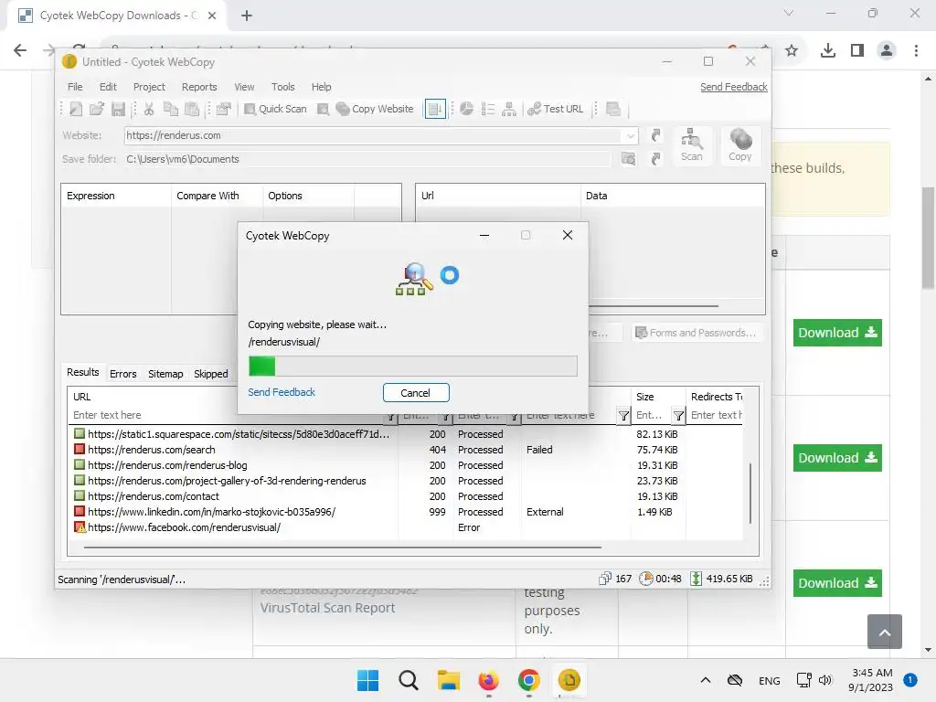Click the list view toolbar icon
936x702 pixels.
click(x=488, y=109)
